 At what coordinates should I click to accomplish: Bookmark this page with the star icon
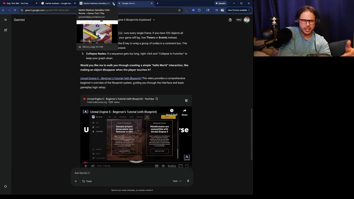click(x=179, y=10)
